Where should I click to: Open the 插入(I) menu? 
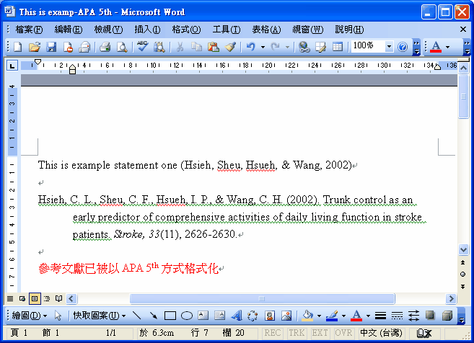pyautogui.click(x=147, y=29)
